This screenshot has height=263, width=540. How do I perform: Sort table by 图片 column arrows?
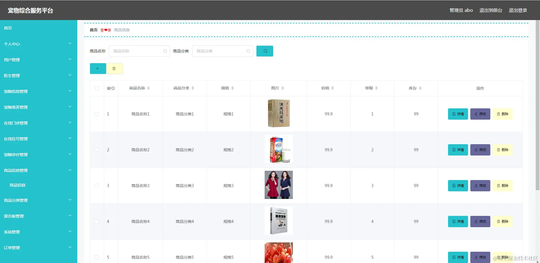pyautogui.click(x=283, y=88)
